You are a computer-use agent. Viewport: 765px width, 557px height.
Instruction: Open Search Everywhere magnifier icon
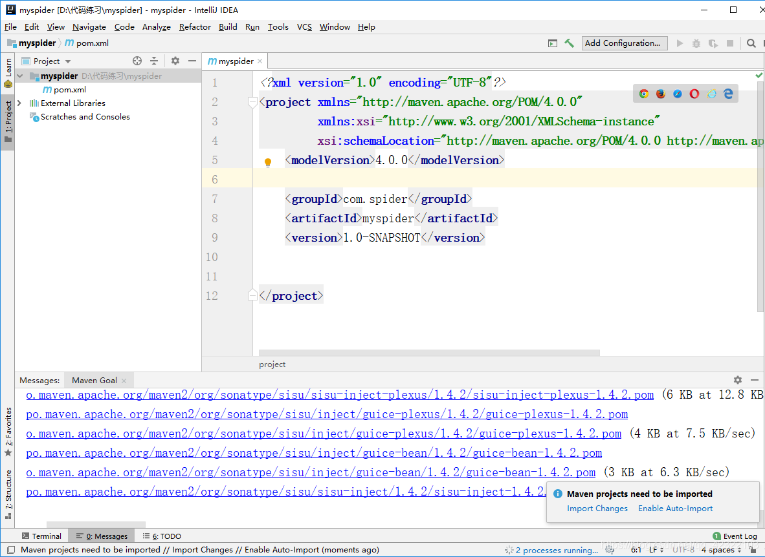pos(751,43)
